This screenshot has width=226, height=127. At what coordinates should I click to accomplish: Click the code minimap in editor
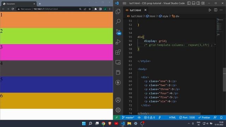(219, 27)
